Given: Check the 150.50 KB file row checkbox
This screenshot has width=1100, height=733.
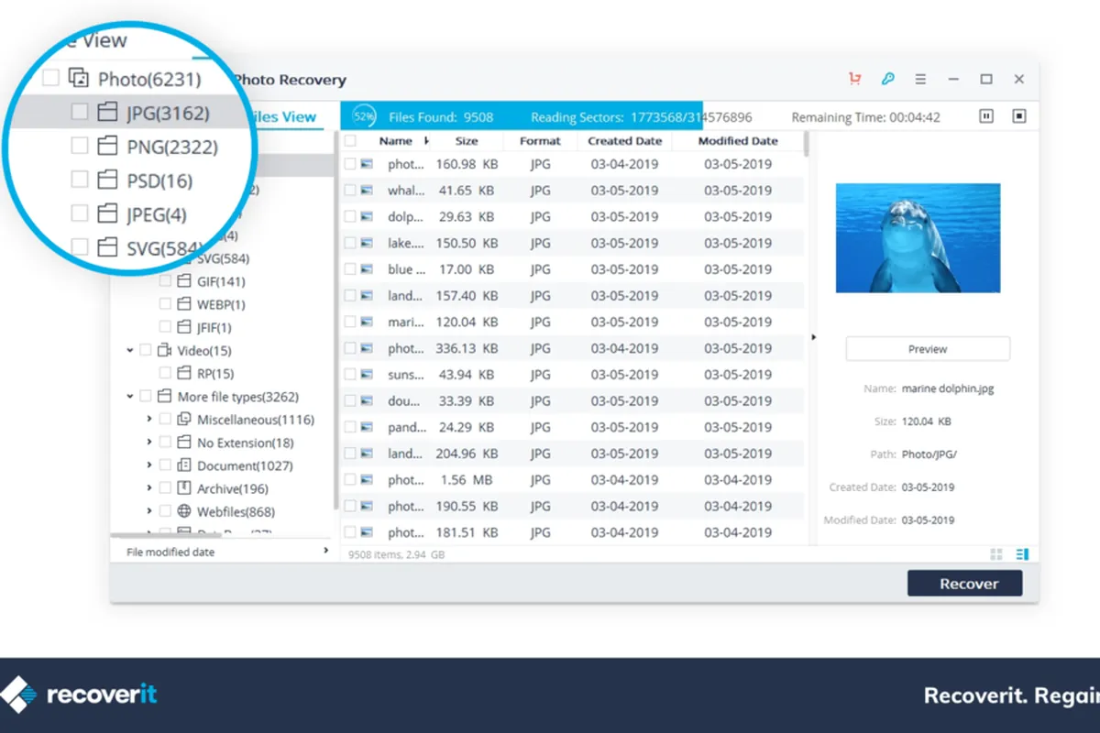Looking at the screenshot, I should click(x=350, y=244).
